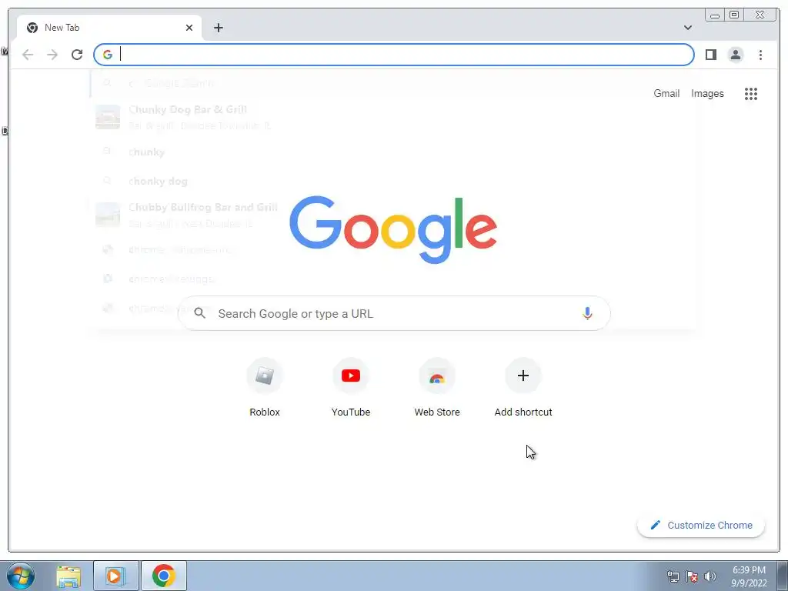Maximize the Chrome window
Image resolution: width=788 pixels, height=591 pixels.
733,15
